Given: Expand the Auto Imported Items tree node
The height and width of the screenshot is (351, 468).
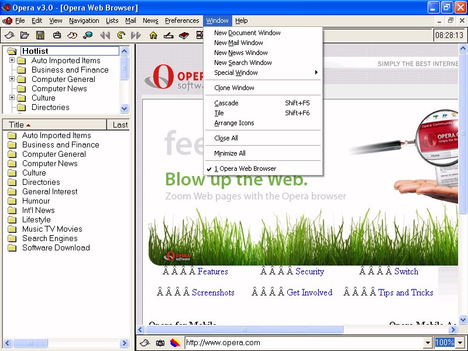Looking at the screenshot, I should click(x=12, y=60).
